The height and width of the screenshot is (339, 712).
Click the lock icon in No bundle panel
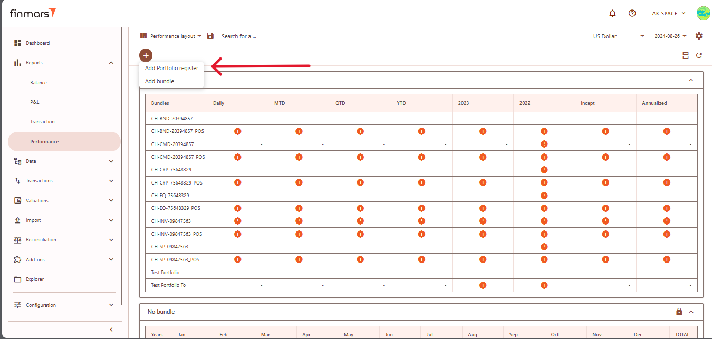[679, 312]
